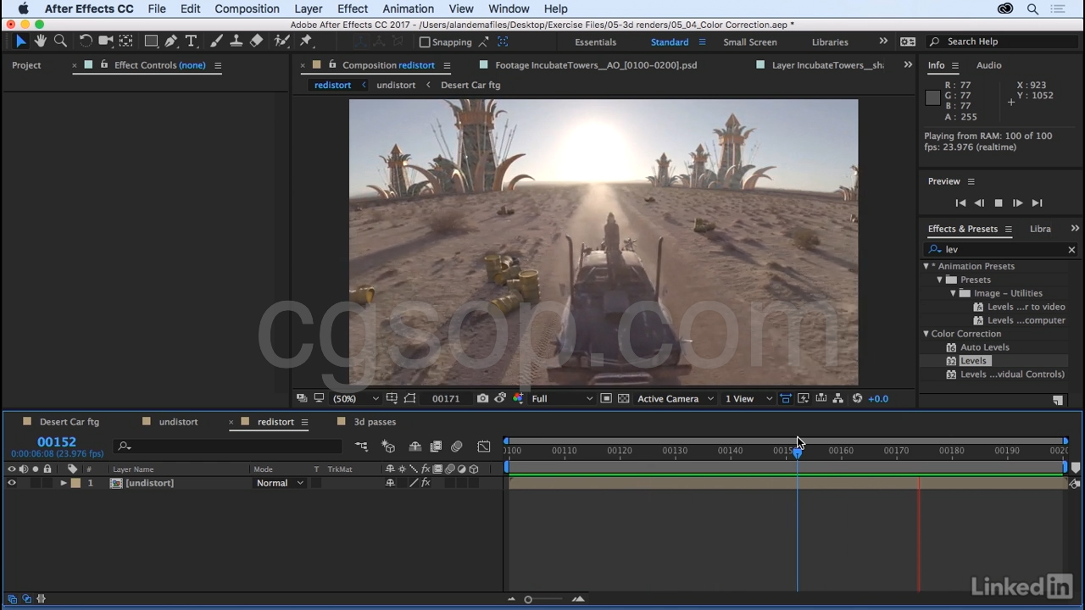The image size is (1085, 610).
Task: Select the Pen tool
Action: [170, 41]
